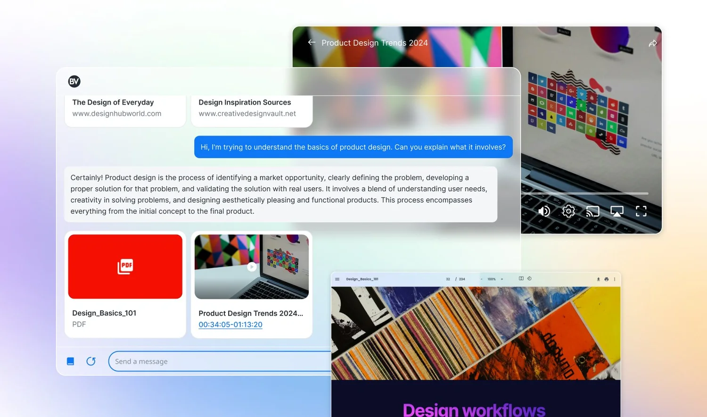Open video player settings gear
This screenshot has width=707, height=417.
pyautogui.click(x=568, y=211)
